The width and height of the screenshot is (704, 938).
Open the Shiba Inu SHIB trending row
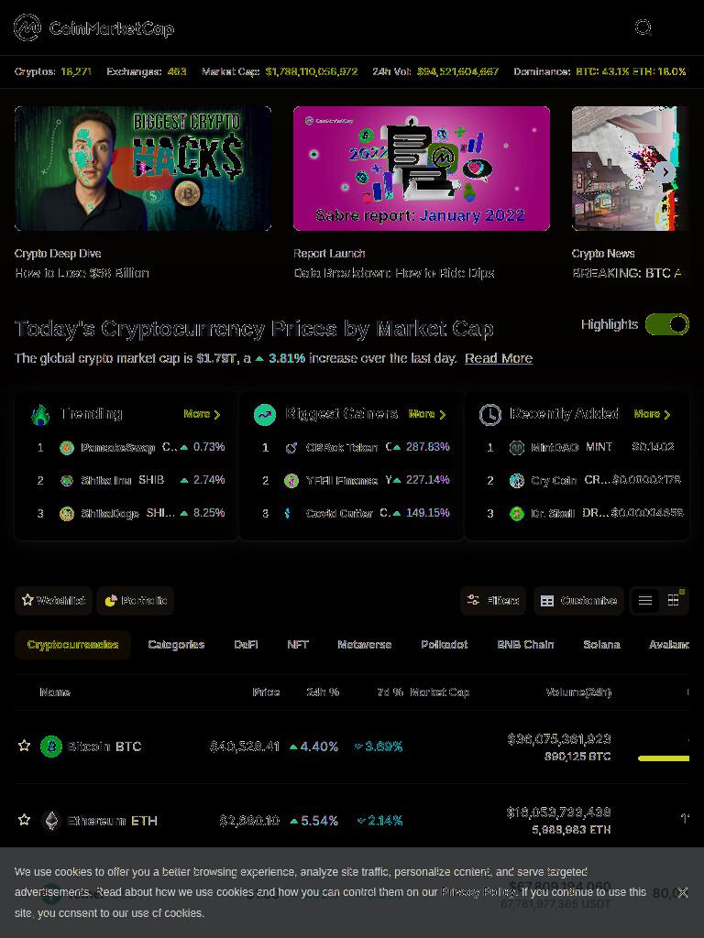[126, 480]
